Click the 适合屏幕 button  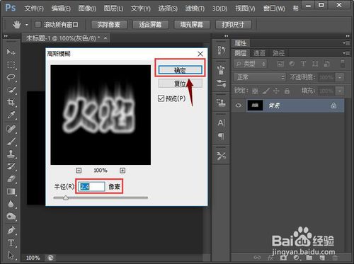[151, 25]
